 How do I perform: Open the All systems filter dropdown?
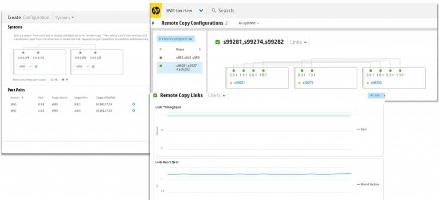(249, 23)
